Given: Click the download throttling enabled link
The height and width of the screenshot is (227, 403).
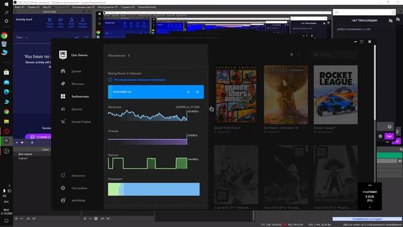Looking at the screenshot, I should [140, 80].
